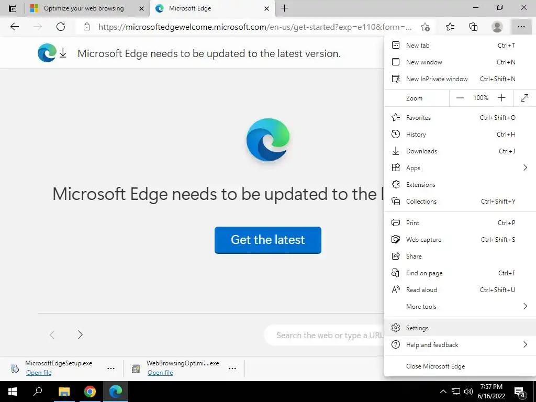Open Downloads from the menu
The height and width of the screenshot is (402, 536).
click(x=460, y=151)
